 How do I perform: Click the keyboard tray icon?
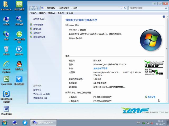click(x=138, y=123)
